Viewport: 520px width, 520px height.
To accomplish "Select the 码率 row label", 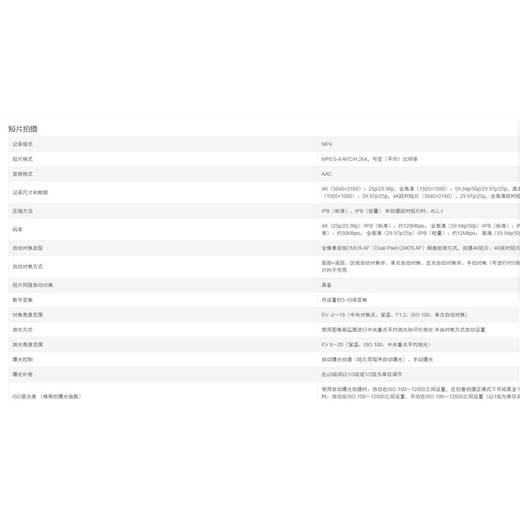I will [x=18, y=229].
